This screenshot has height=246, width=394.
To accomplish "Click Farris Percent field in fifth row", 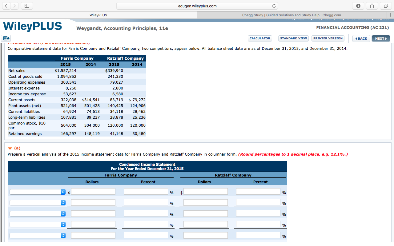I will point(146,235).
